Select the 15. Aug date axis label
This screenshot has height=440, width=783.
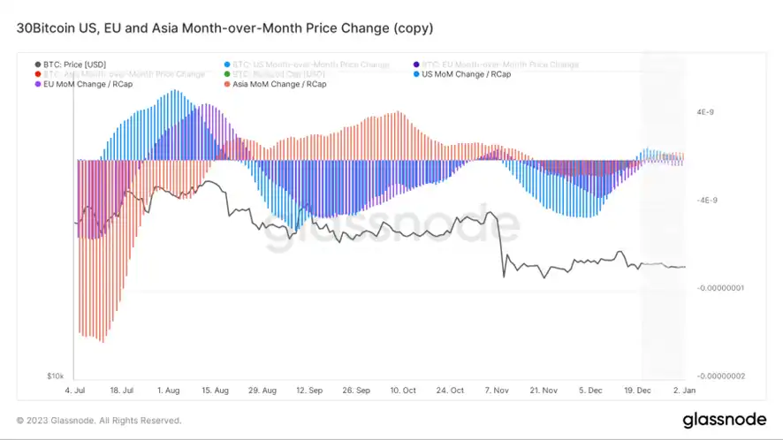click(216, 390)
